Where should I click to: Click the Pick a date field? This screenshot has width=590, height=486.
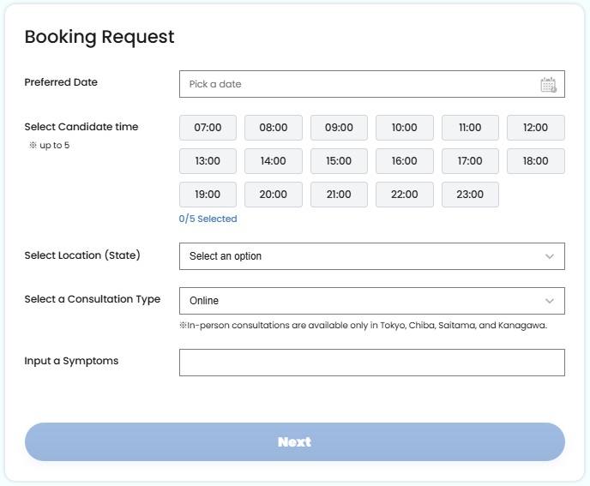372,84
